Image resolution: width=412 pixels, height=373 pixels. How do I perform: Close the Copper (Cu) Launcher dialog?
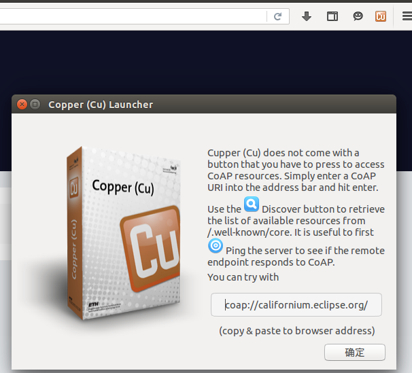click(x=22, y=104)
